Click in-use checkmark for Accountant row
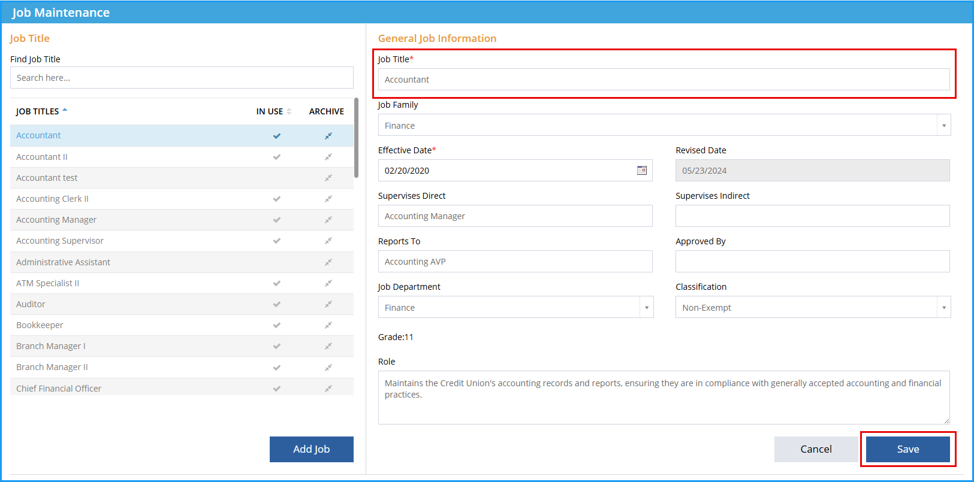This screenshot has width=974, height=482. tap(277, 136)
